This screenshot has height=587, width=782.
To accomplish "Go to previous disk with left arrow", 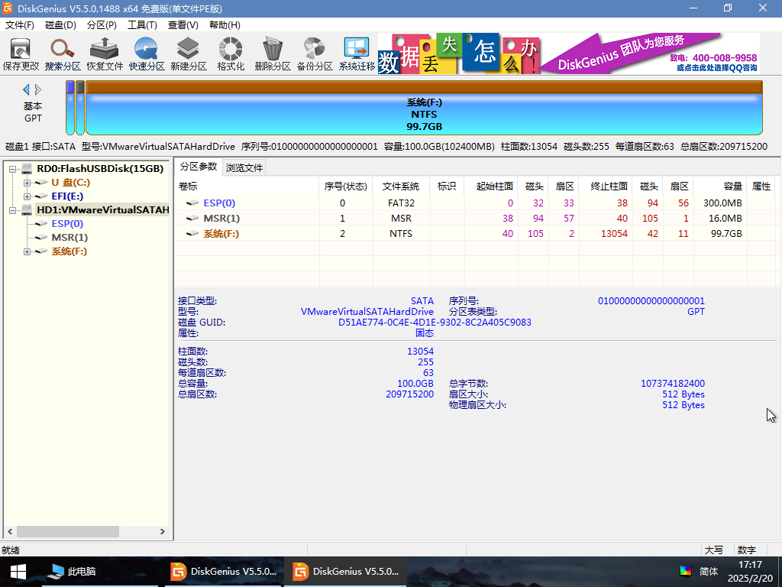I will [x=26, y=90].
